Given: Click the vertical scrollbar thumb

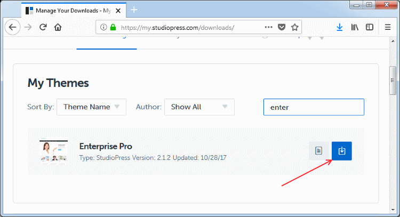Looking at the screenshot, I should pyautogui.click(x=393, y=81).
